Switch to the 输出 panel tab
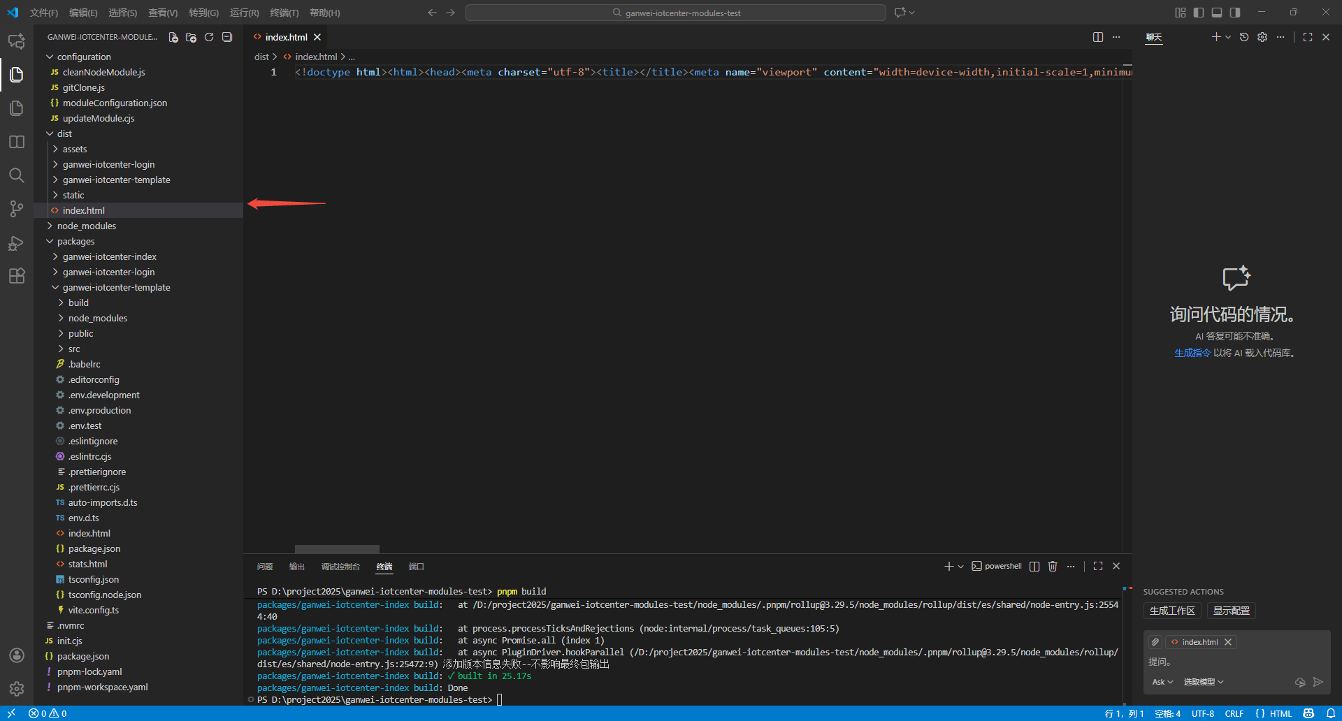Image resolution: width=1342 pixels, height=721 pixels. [297, 567]
